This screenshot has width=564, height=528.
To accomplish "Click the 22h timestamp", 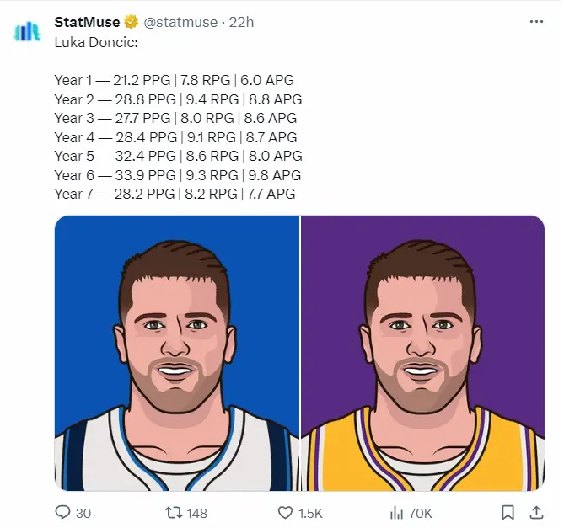I will click(242, 21).
